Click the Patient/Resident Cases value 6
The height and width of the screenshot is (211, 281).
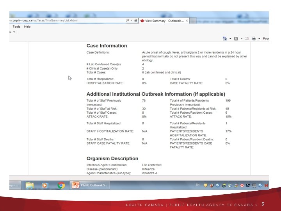[226, 113]
